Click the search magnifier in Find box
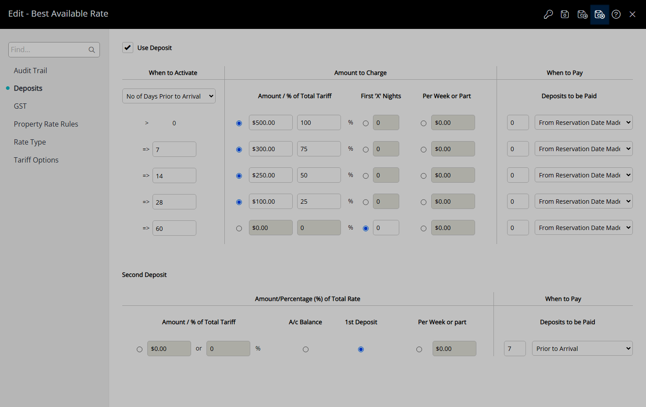646x407 pixels. (92, 50)
